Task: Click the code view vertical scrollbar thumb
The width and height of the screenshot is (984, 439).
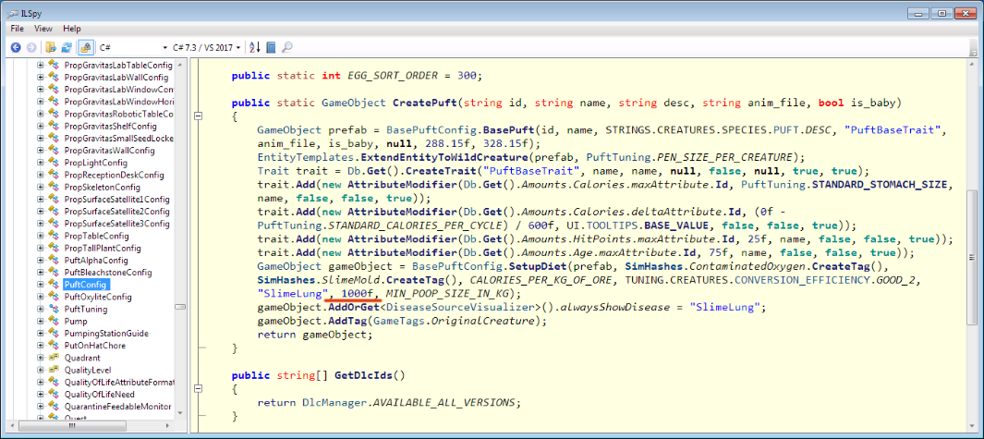Action: pyautogui.click(x=971, y=256)
